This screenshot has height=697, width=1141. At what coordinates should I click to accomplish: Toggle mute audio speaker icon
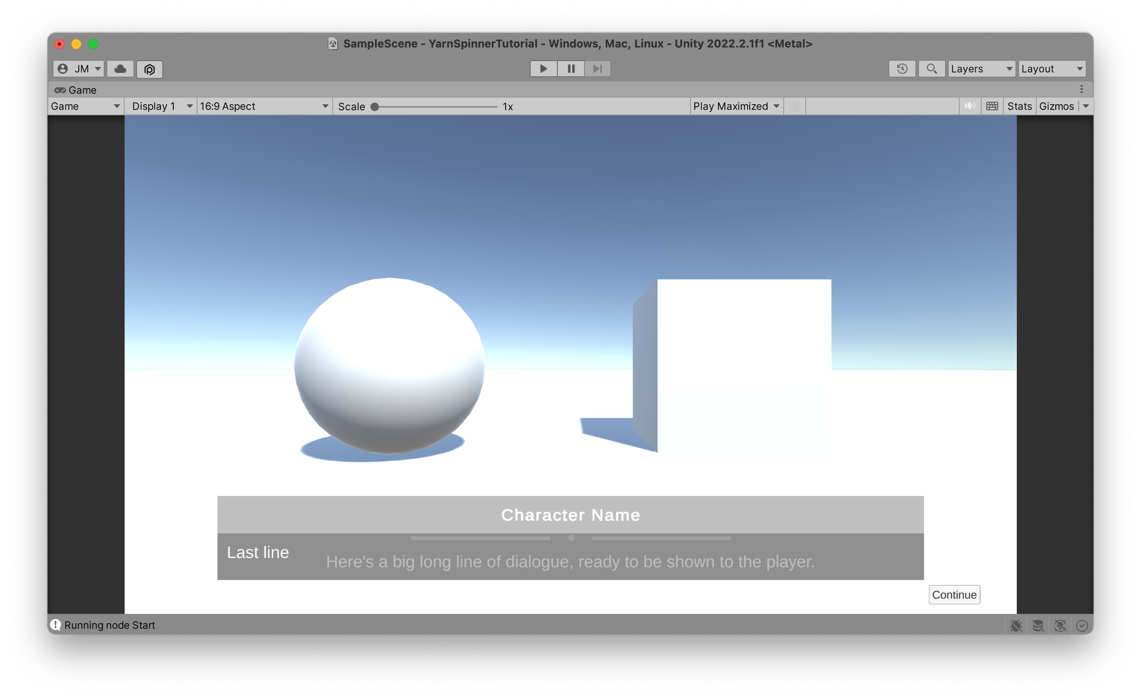click(970, 106)
